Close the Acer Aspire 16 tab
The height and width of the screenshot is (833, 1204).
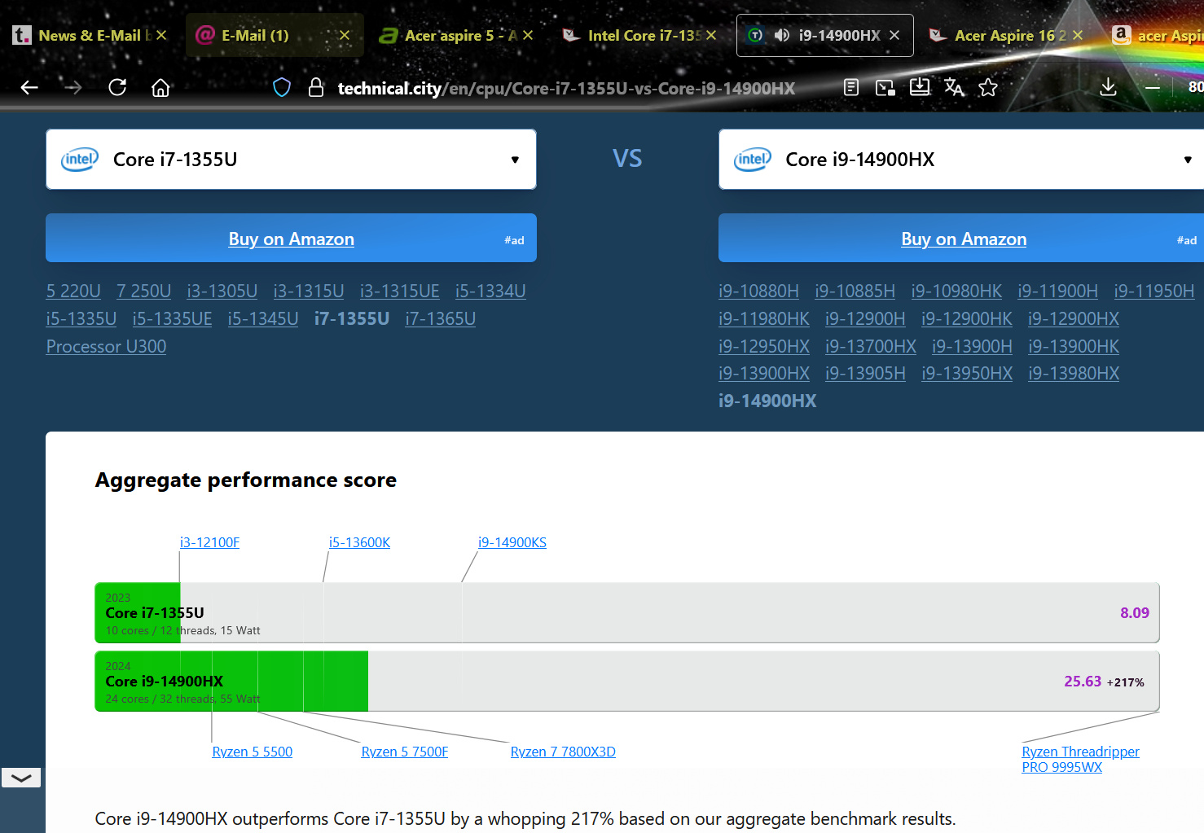(1078, 35)
